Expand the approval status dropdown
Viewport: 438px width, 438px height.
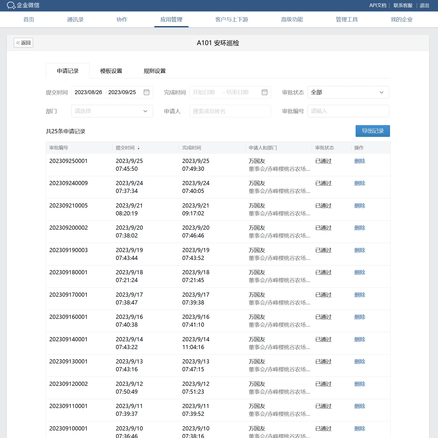[348, 92]
